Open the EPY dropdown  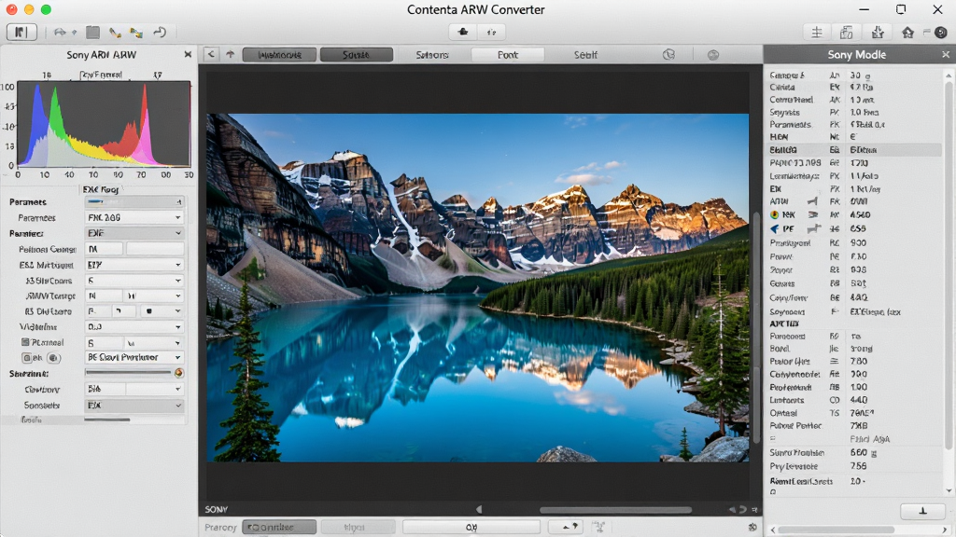[134, 265]
